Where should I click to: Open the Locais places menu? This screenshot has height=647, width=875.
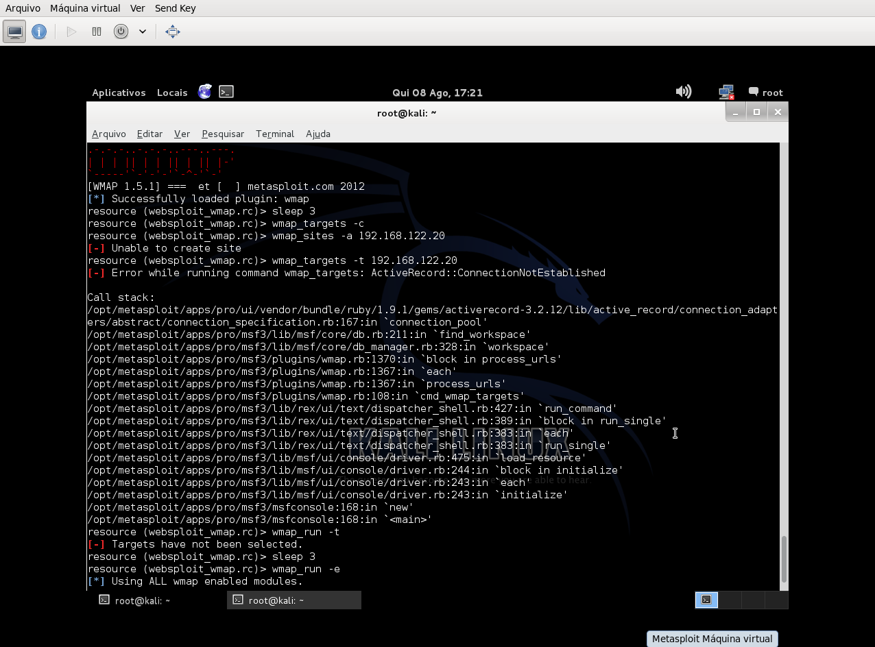(172, 93)
